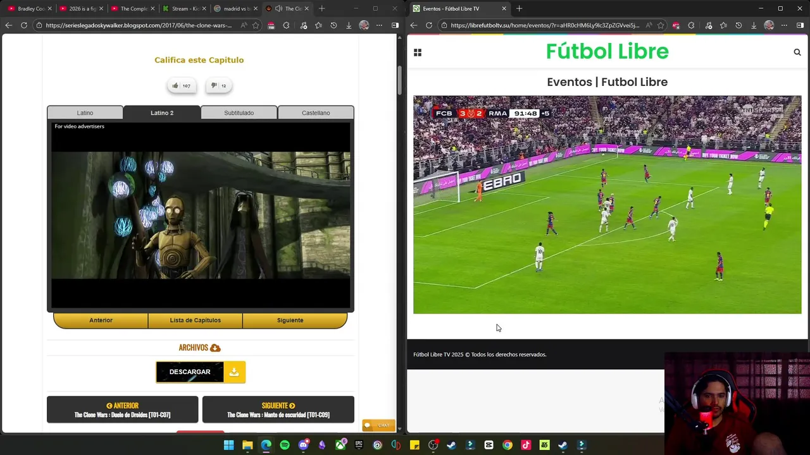Open the pink TikTok icon on the taskbar
This screenshot has height=455, width=810.
pyautogui.click(x=526, y=445)
